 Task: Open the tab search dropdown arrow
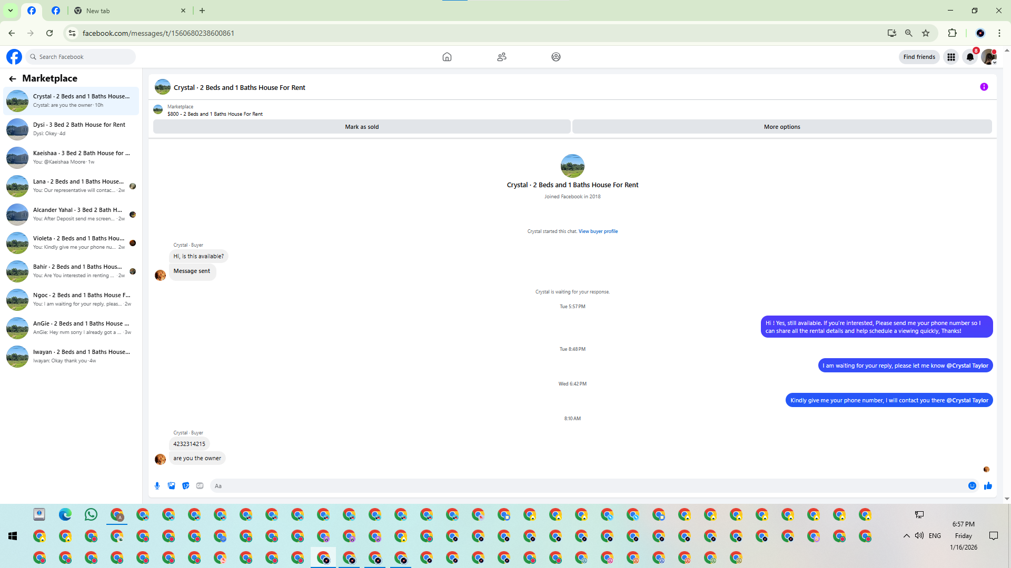point(10,11)
